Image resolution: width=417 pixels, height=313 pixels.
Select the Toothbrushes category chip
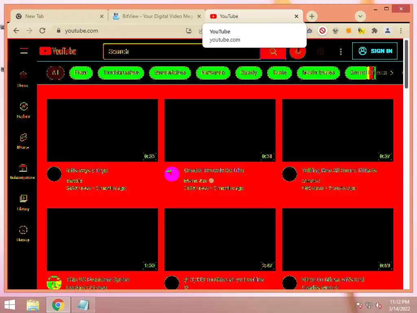click(x=121, y=73)
